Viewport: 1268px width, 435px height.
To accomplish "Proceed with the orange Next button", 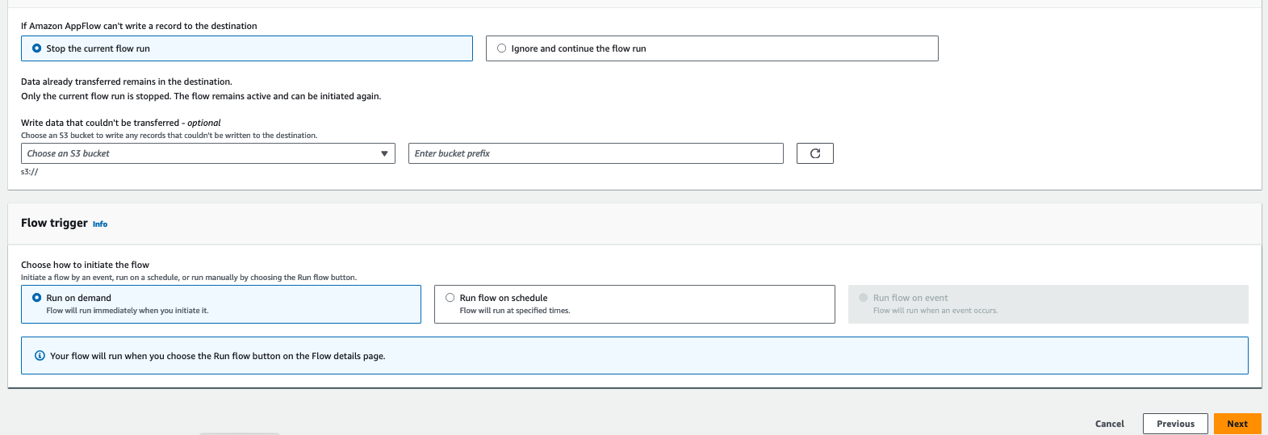I will (1237, 424).
